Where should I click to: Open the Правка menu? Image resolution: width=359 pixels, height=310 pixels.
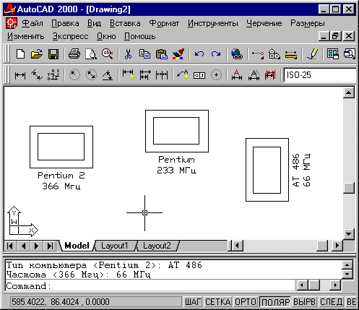click(x=65, y=23)
